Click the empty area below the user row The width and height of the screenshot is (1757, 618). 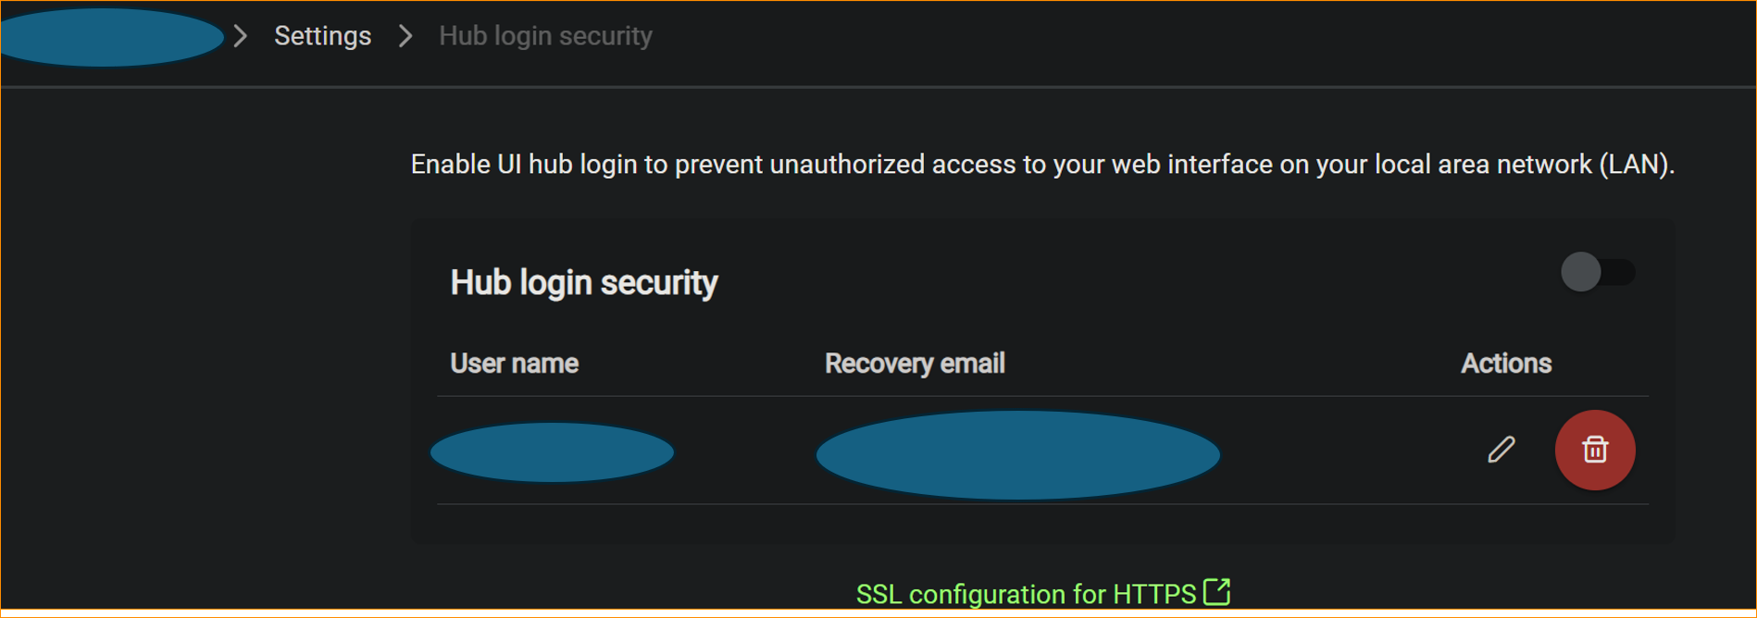1042,524
